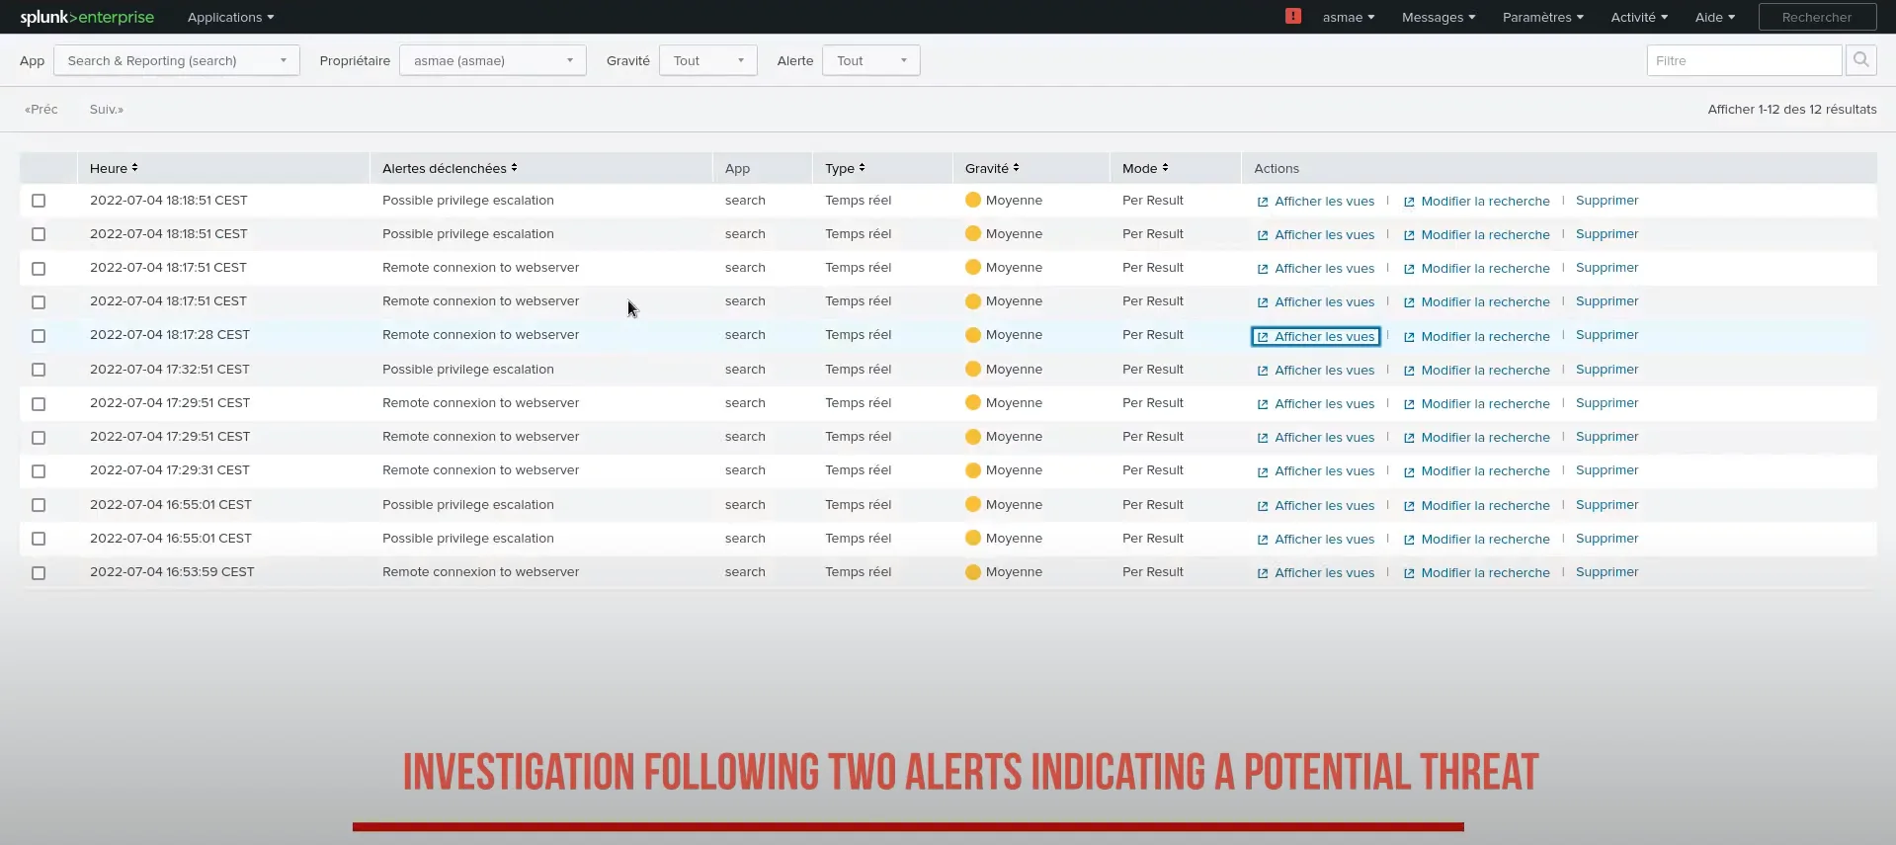Tick checkbox for first 18:18:51 alert
1896x845 pixels.
point(39,201)
